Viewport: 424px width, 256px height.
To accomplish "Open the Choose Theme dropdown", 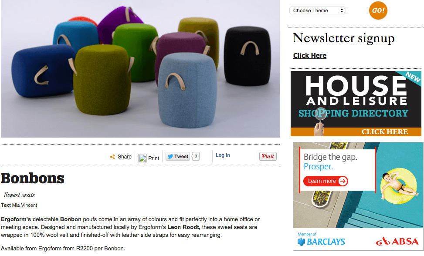I will pyautogui.click(x=318, y=10).
